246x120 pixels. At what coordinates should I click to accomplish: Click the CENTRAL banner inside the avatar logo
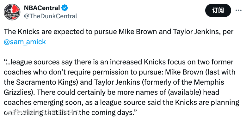pos(12,15)
